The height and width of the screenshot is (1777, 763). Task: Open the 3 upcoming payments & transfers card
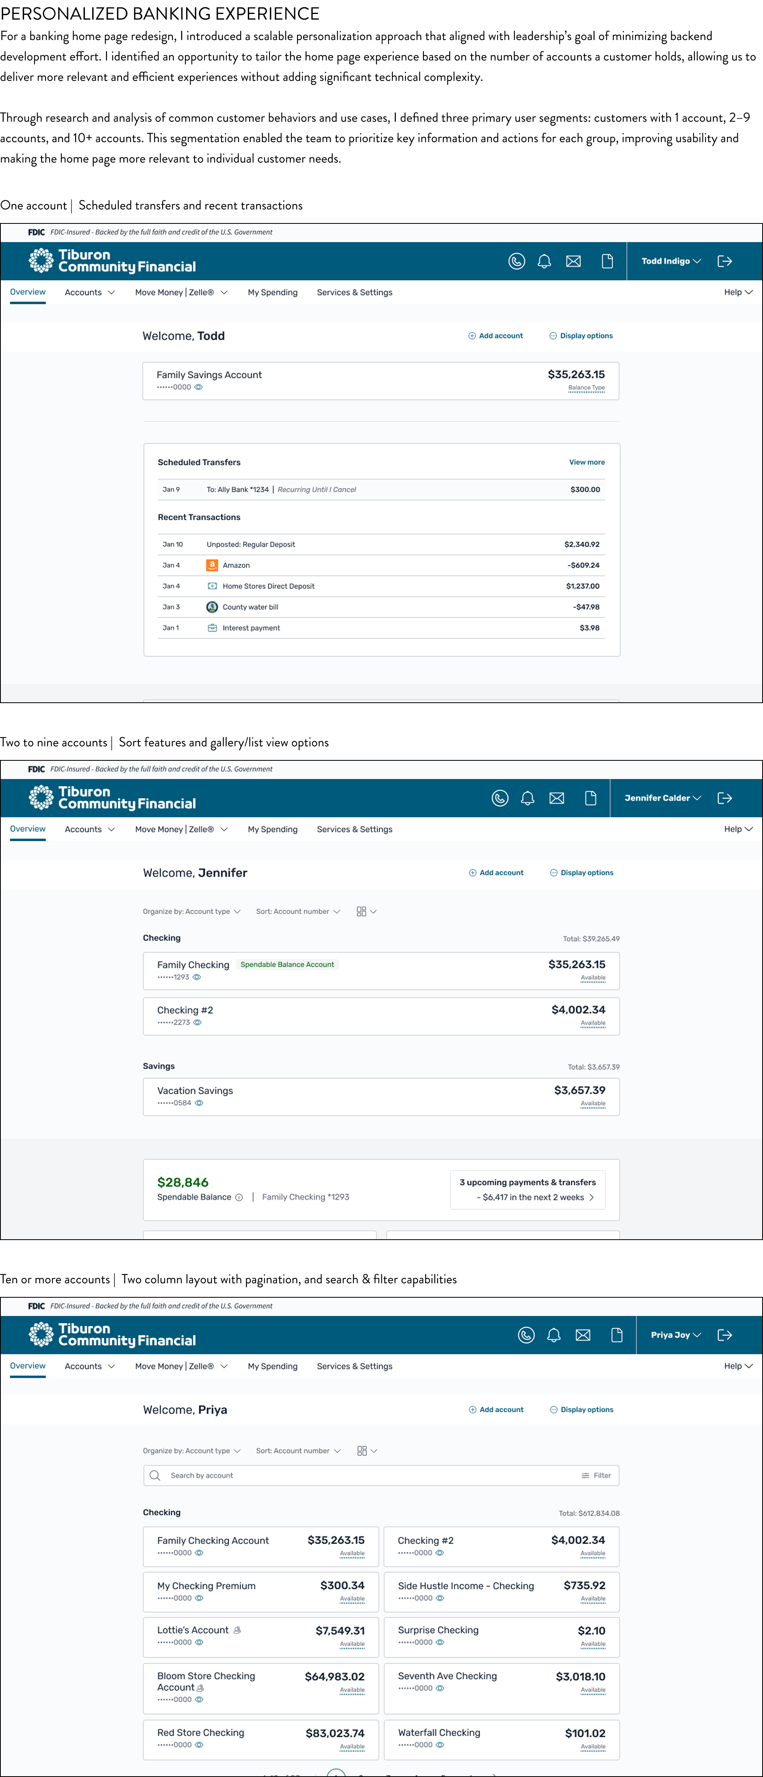528,1190
